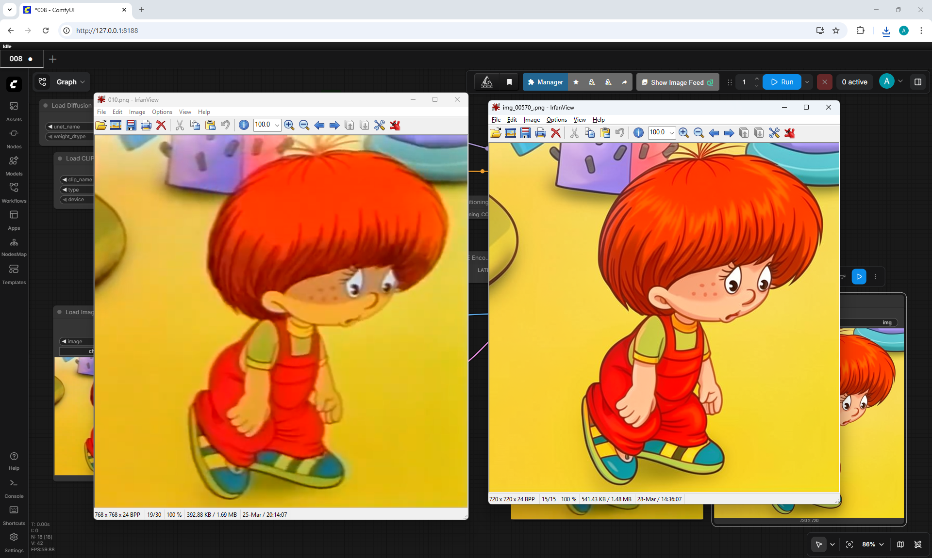The image size is (932, 558).
Task: Expand the Run options dropdown arrow
Action: click(x=807, y=82)
